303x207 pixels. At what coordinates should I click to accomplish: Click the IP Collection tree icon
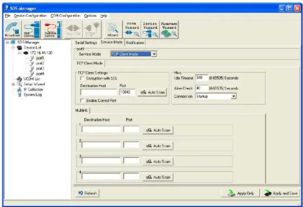click(x=19, y=89)
